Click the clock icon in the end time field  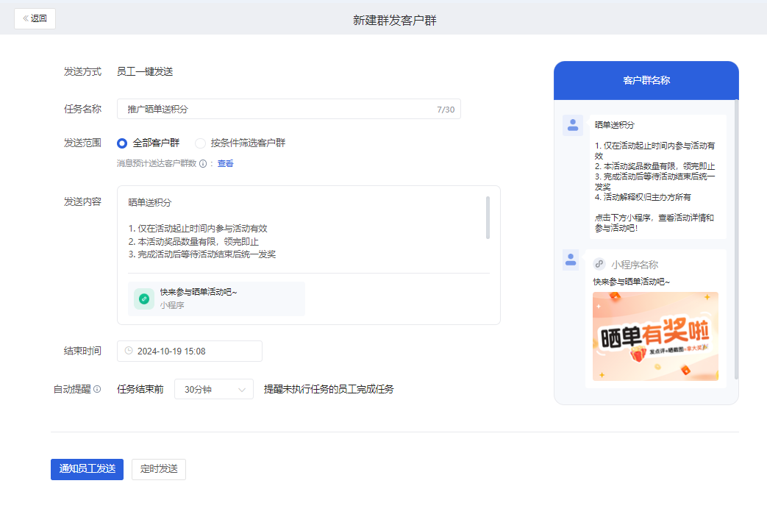129,351
